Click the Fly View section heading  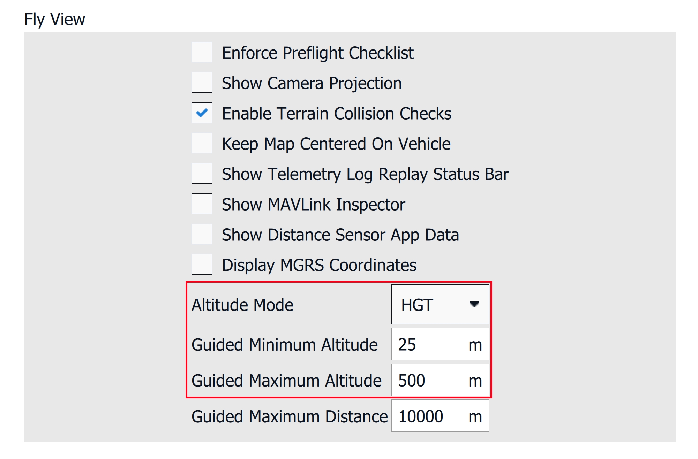tap(54, 19)
